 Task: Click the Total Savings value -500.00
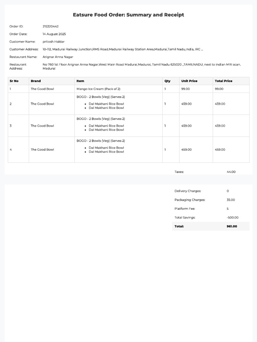click(x=233, y=217)
